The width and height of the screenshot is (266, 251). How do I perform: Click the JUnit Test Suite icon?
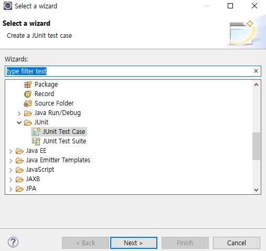[x=36, y=141]
